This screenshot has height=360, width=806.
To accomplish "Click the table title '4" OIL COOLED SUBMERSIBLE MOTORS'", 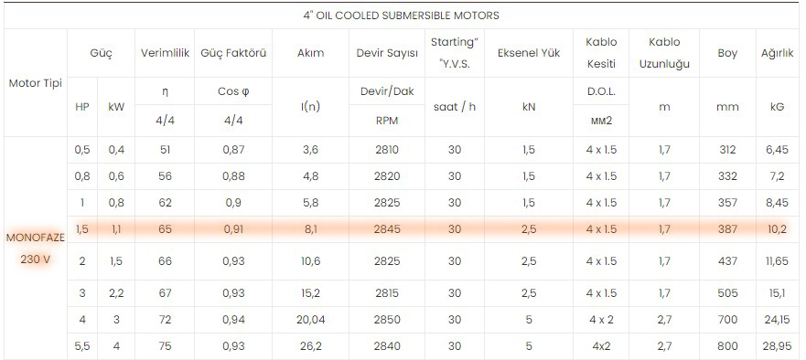I will pos(401,16).
